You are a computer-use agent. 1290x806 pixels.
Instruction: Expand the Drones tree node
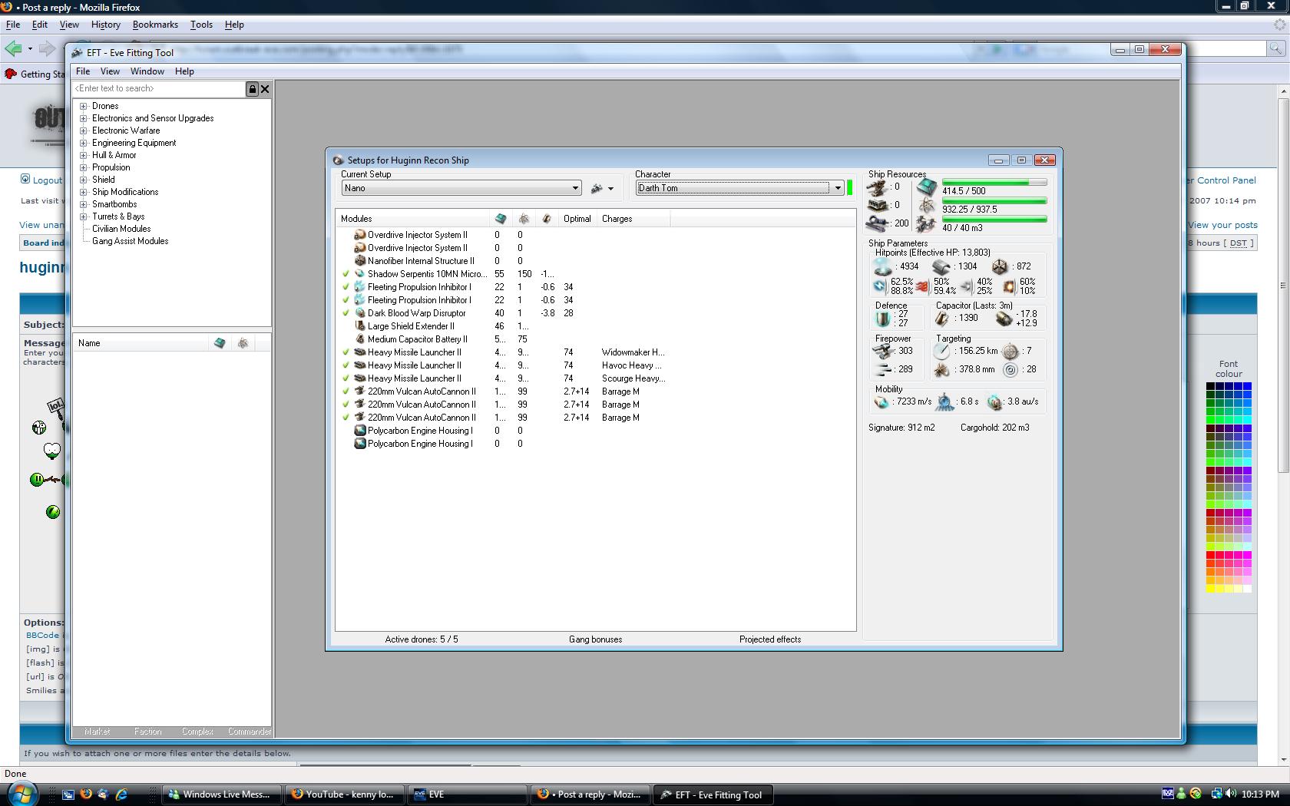click(84, 106)
